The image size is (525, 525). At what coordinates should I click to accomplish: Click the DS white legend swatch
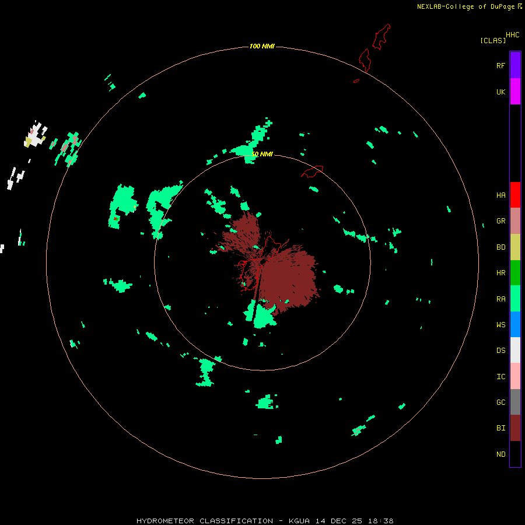click(515, 350)
